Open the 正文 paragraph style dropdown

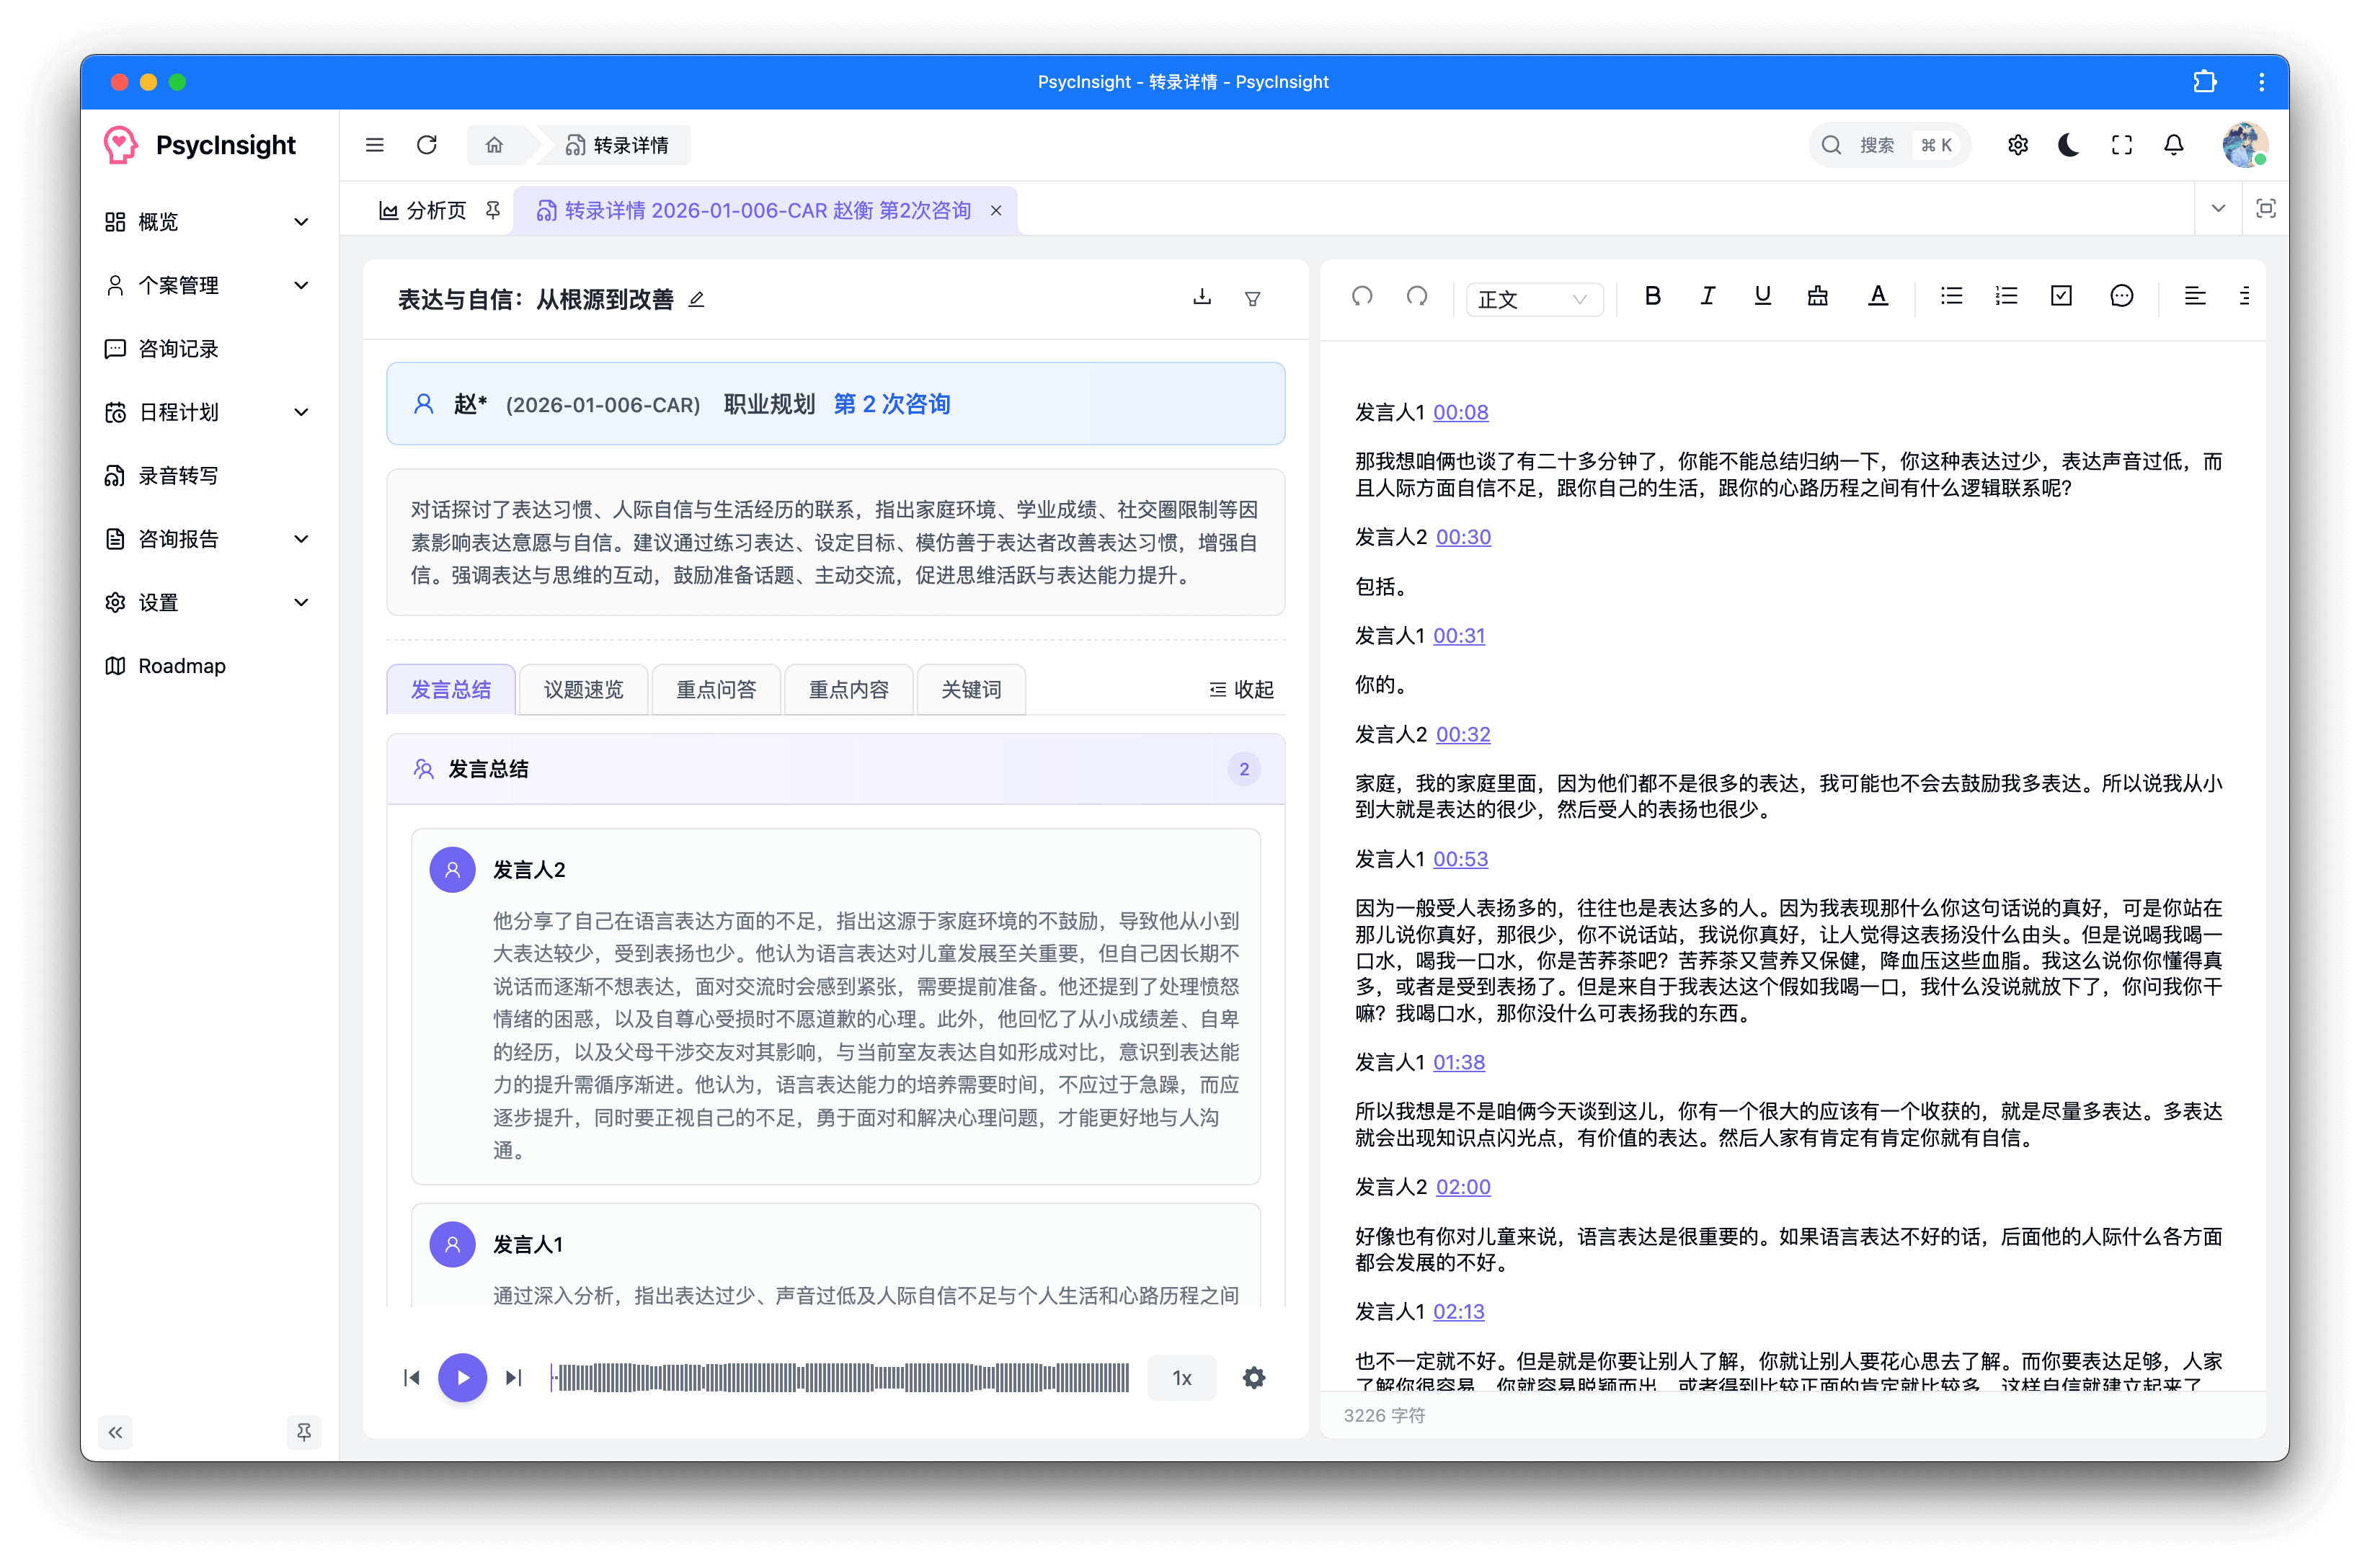coord(1533,299)
